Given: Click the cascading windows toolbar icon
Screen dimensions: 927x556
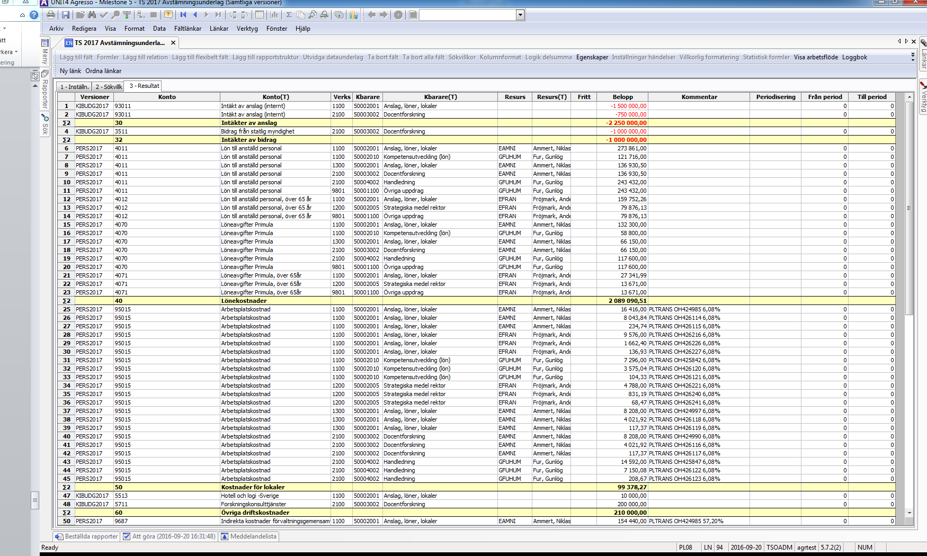Looking at the screenshot, I should coord(339,15).
